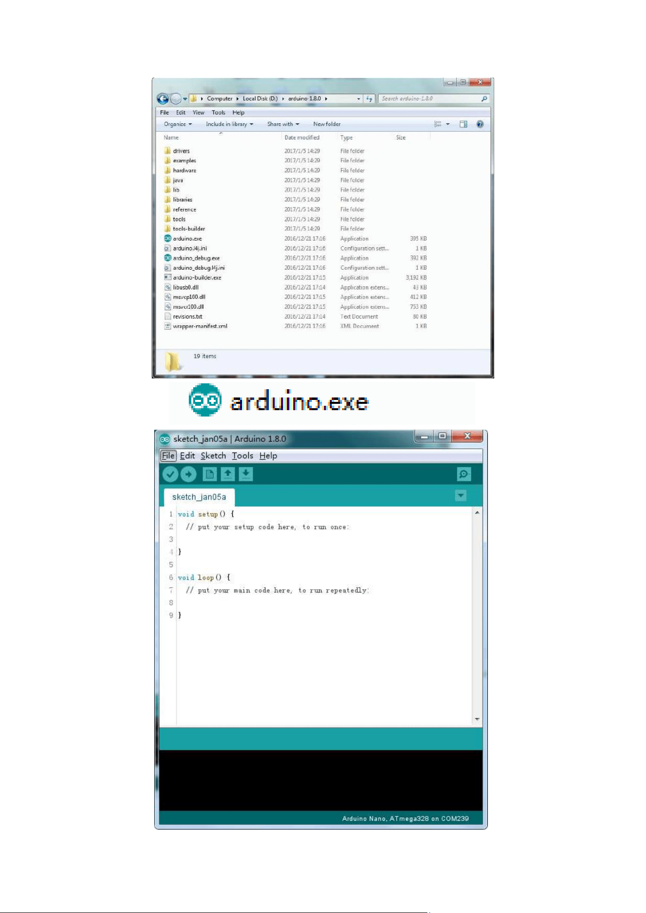Image resolution: width=646 pixels, height=913 pixels.
Task: Open the tab options dropdown arrow
Action: (461, 496)
